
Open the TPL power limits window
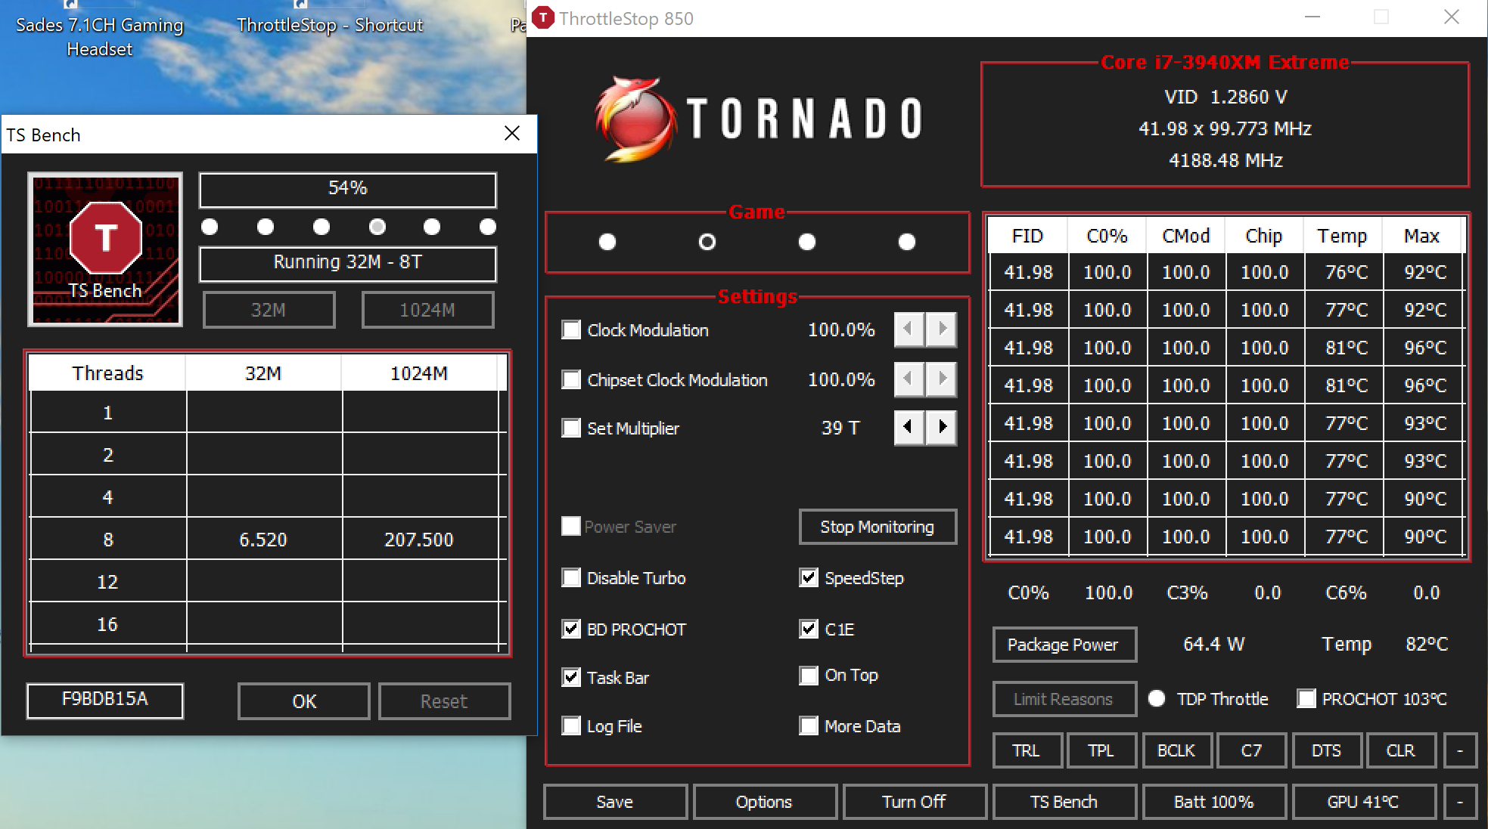coord(1100,750)
